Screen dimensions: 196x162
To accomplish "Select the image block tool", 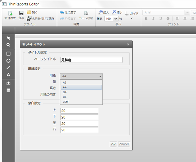I will [8, 83].
